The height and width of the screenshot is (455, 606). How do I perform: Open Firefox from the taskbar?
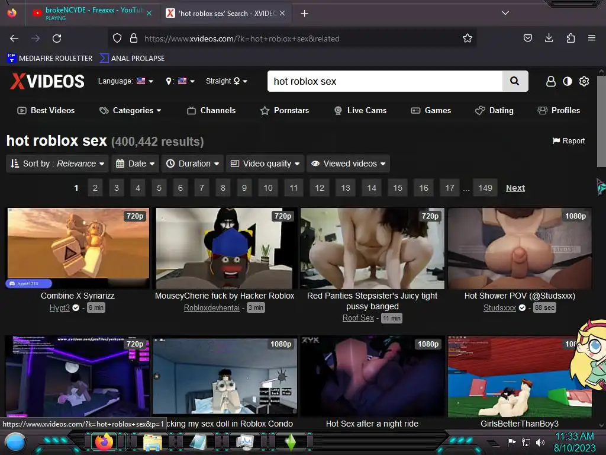tap(104, 442)
